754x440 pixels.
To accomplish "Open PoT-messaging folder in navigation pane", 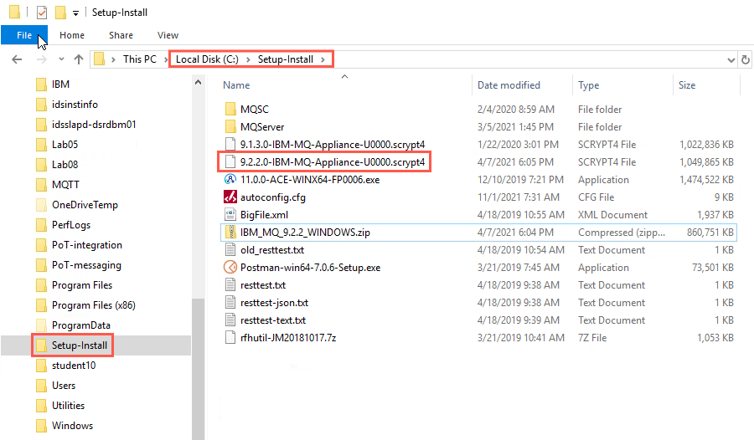I will point(79,265).
